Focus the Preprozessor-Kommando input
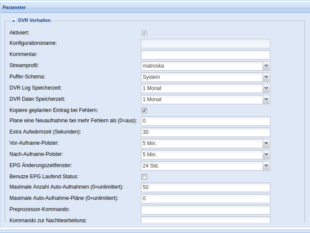 pos(205,210)
